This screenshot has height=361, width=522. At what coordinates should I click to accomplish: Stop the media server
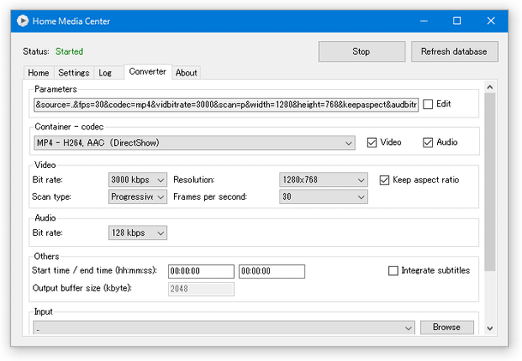[362, 51]
